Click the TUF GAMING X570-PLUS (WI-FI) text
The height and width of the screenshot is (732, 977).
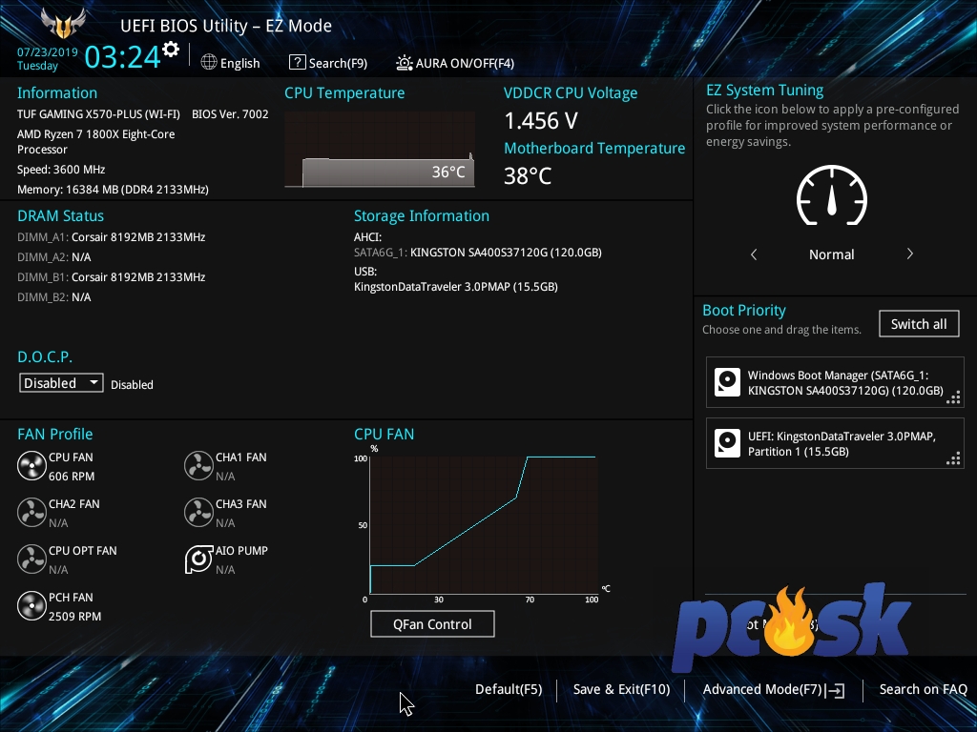click(98, 114)
